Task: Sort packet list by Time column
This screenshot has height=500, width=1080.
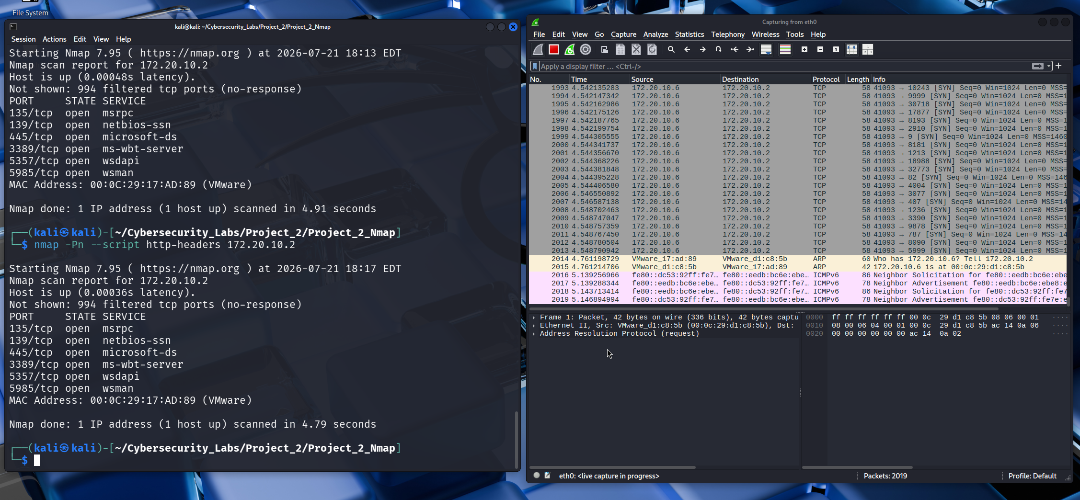Action: click(x=599, y=80)
